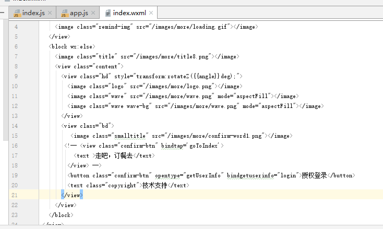Viewport: 383px width, 229px height.
Task: Click line number 19 in the gutter
Action: pyautogui.click(x=15, y=176)
